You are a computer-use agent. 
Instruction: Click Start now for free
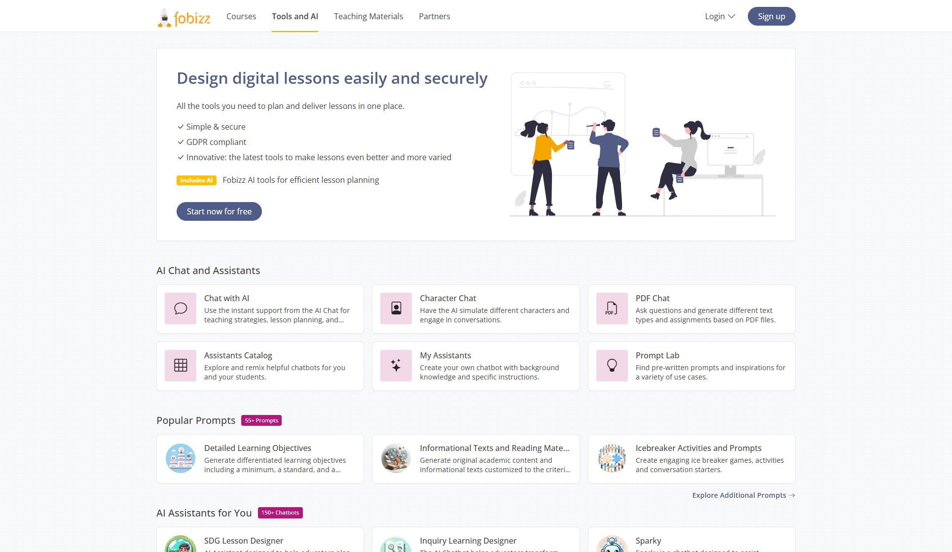point(219,211)
